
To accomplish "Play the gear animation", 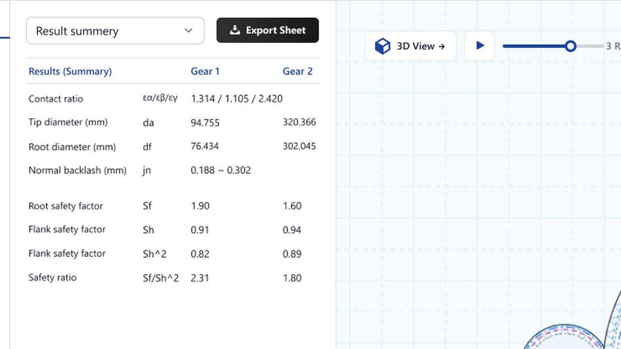I will (x=479, y=46).
